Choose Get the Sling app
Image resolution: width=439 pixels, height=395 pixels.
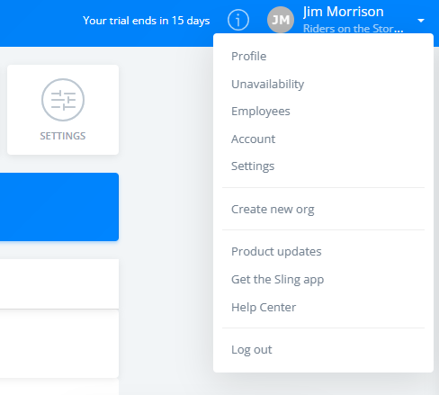click(277, 280)
